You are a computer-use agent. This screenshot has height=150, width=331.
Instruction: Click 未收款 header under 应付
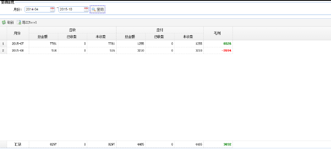click(x=189, y=37)
